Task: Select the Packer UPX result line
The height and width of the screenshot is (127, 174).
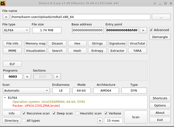Action: click(x=36, y=106)
